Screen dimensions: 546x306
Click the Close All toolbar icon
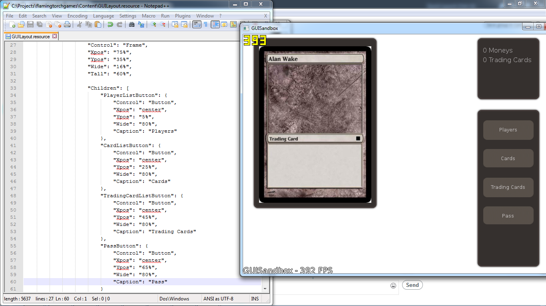tap(58, 24)
